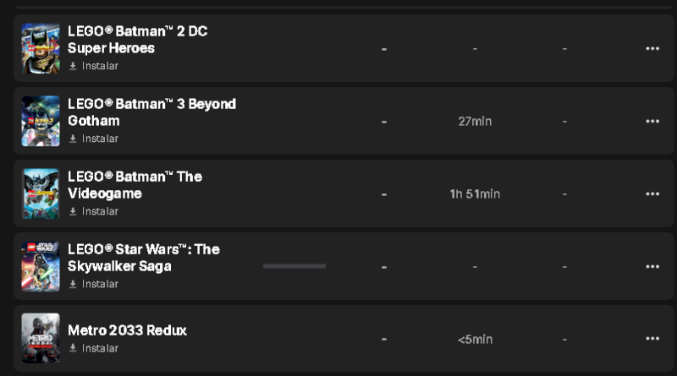The image size is (677, 376).
Task: Click Metro 2033 Redux cover art
Action: click(x=41, y=339)
